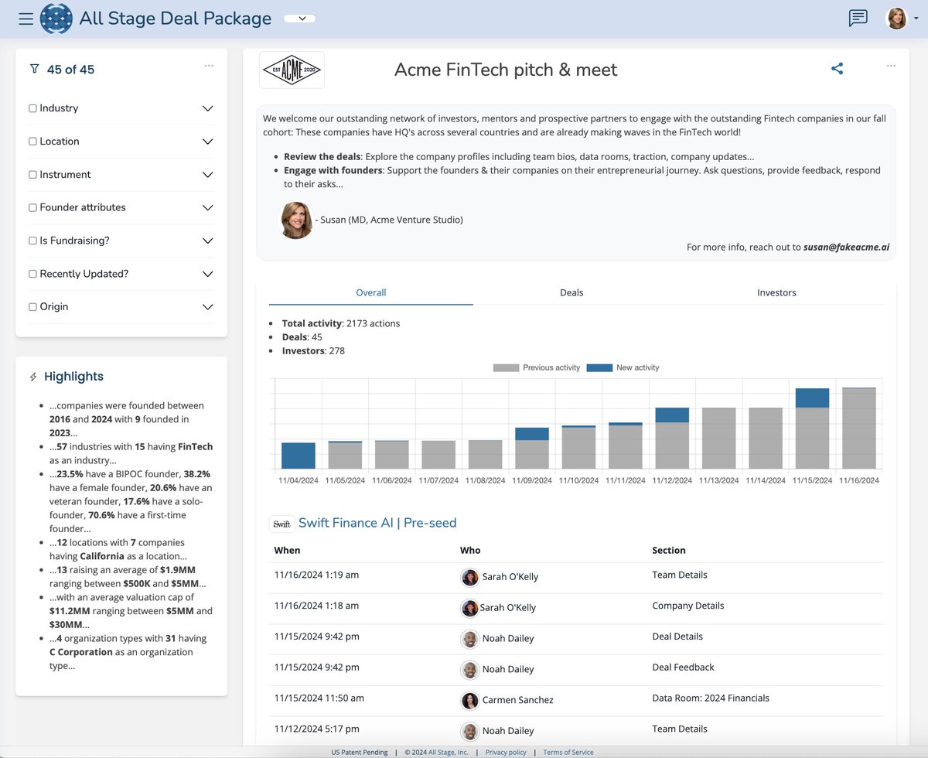Toggle the Is Fundraising? checkbox

[33, 241]
